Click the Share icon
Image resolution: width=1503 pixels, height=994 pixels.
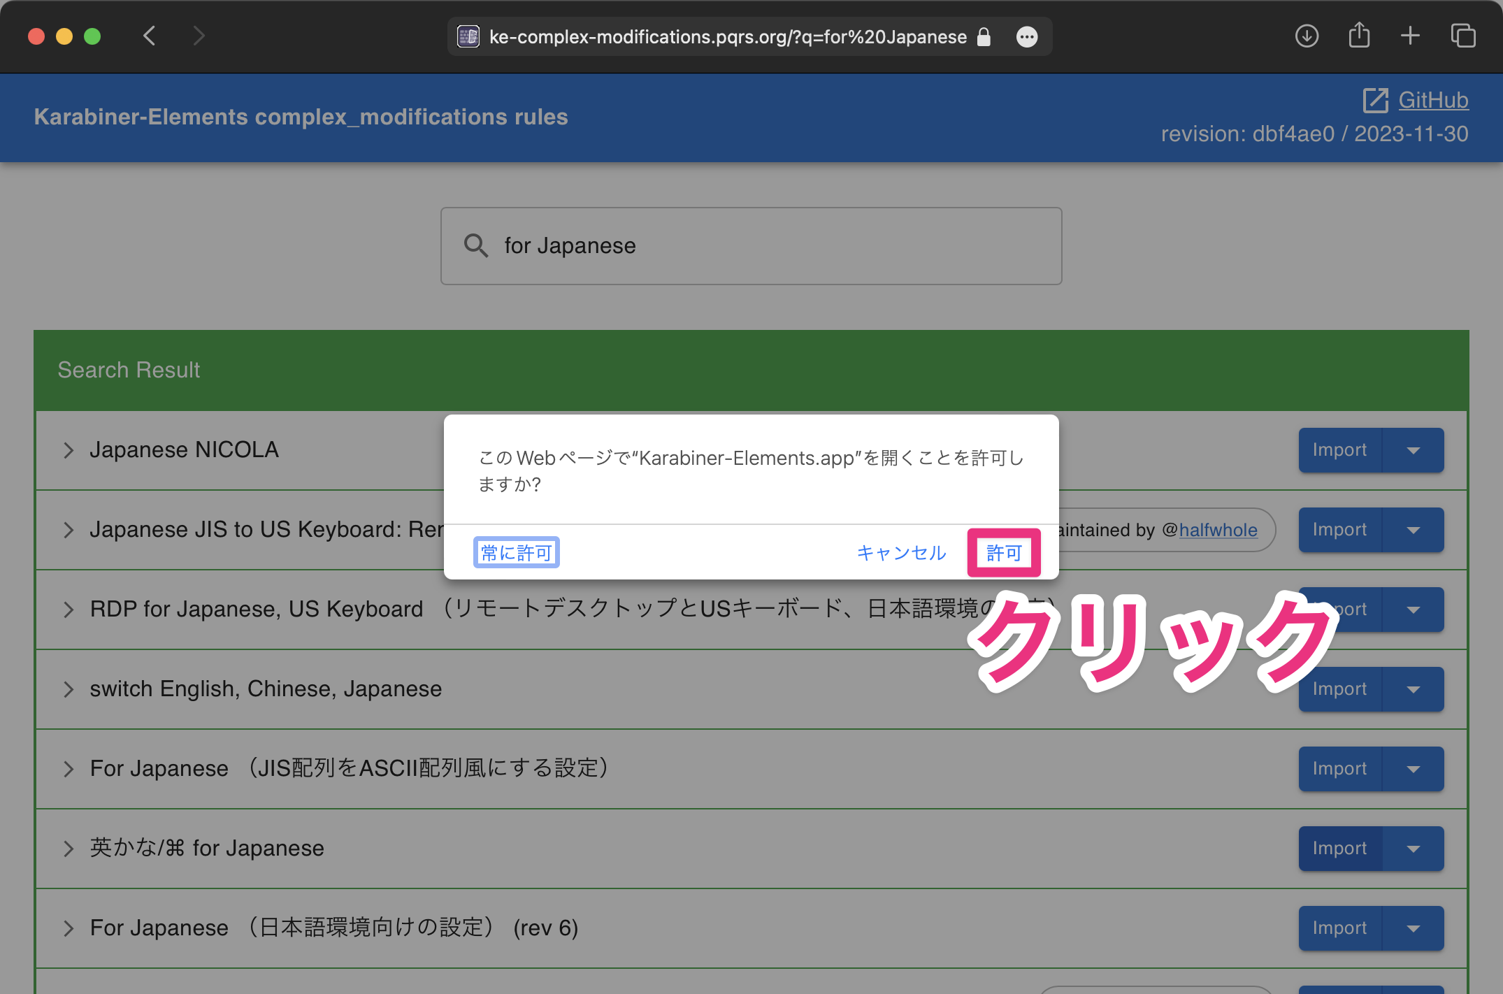(1358, 36)
